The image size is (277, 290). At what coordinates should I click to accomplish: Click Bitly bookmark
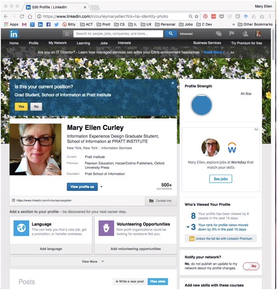[x=69, y=24]
